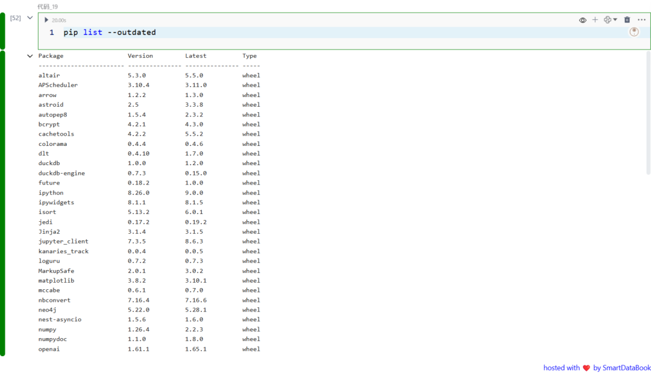Click the round assistant icon in the code line
The image size is (651, 373).
point(634,32)
